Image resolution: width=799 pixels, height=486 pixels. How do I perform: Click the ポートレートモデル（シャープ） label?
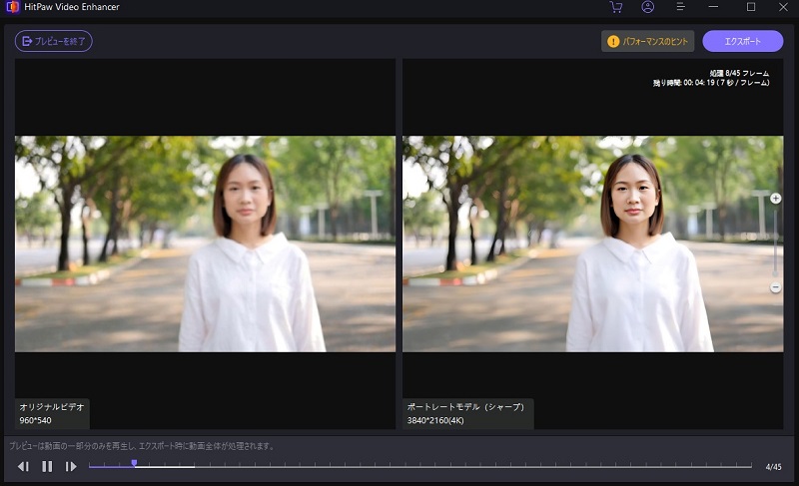(x=467, y=413)
